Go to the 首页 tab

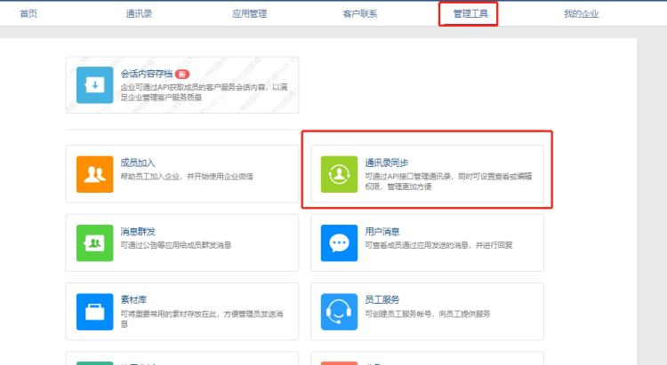coord(28,14)
